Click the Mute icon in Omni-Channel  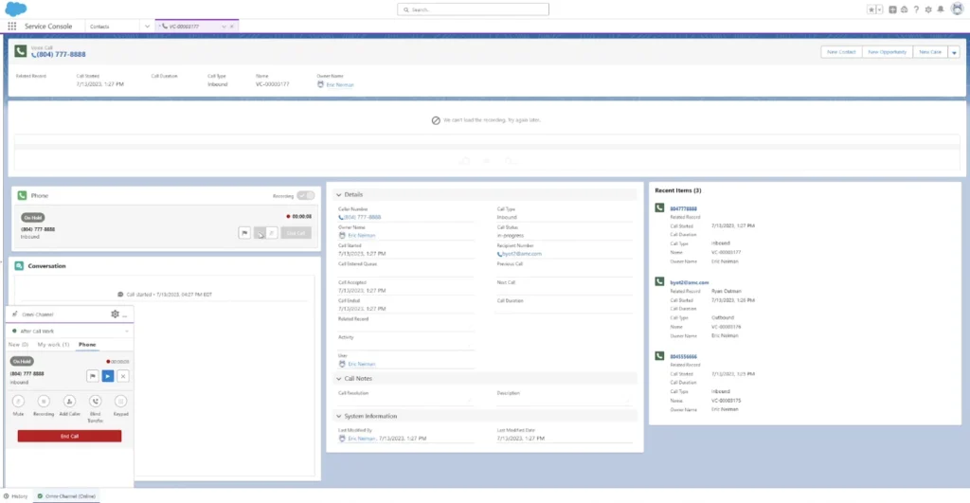18,402
